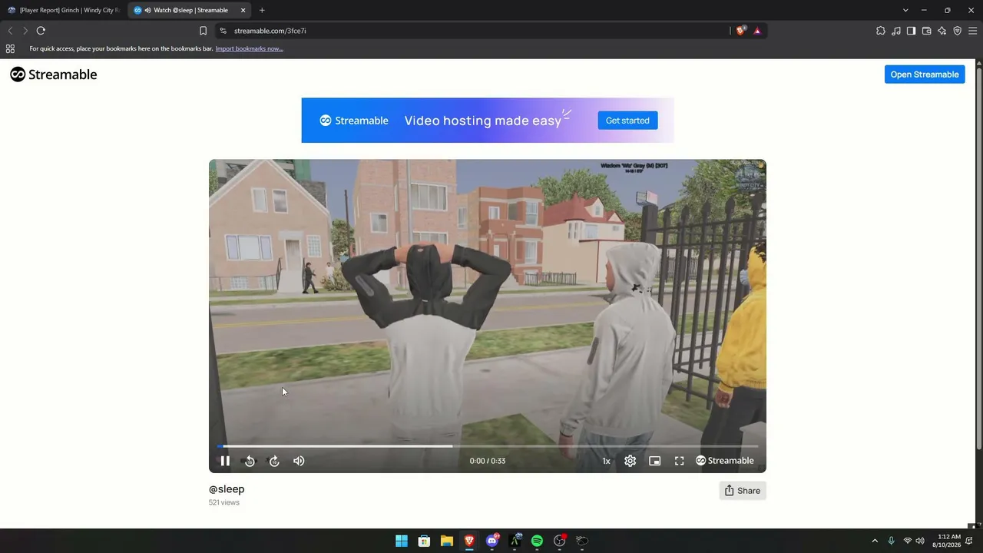983x553 pixels.
Task: Switch to the Player Report Grinch tab
Action: 64,10
